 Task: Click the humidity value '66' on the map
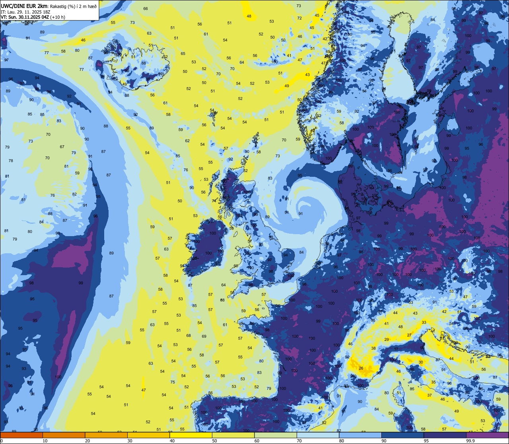[146, 9]
